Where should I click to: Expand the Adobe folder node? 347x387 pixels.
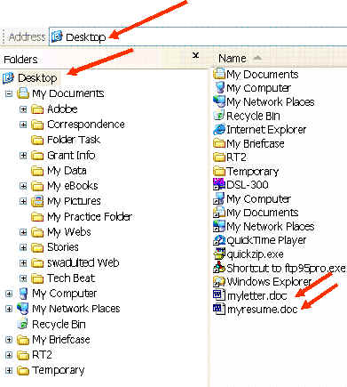[23, 109]
